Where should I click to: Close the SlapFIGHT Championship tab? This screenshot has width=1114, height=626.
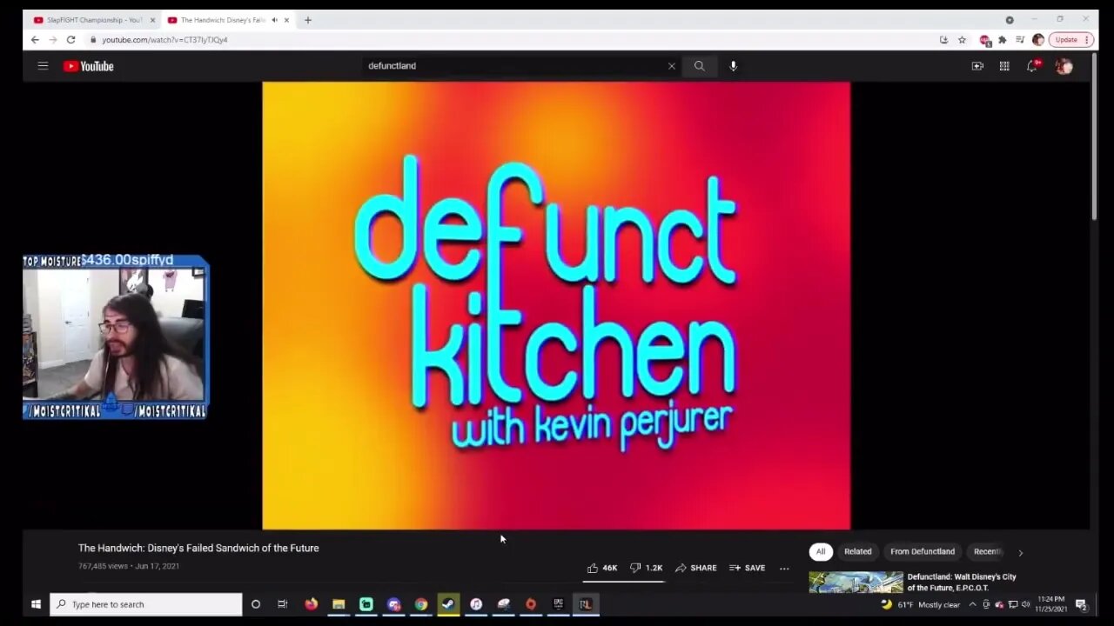tap(152, 20)
